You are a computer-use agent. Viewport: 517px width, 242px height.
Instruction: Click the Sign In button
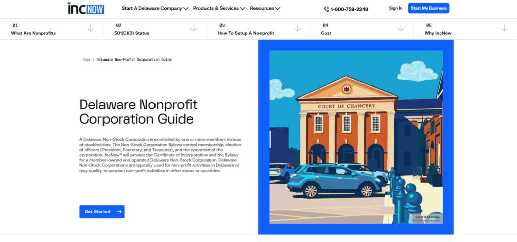396,8
